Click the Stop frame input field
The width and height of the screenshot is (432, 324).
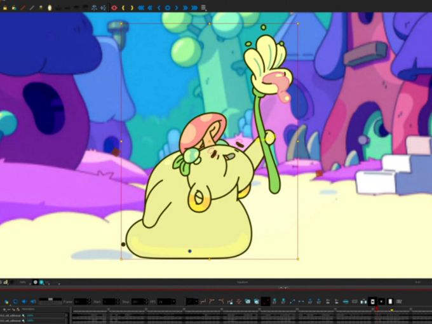pyautogui.click(x=138, y=302)
